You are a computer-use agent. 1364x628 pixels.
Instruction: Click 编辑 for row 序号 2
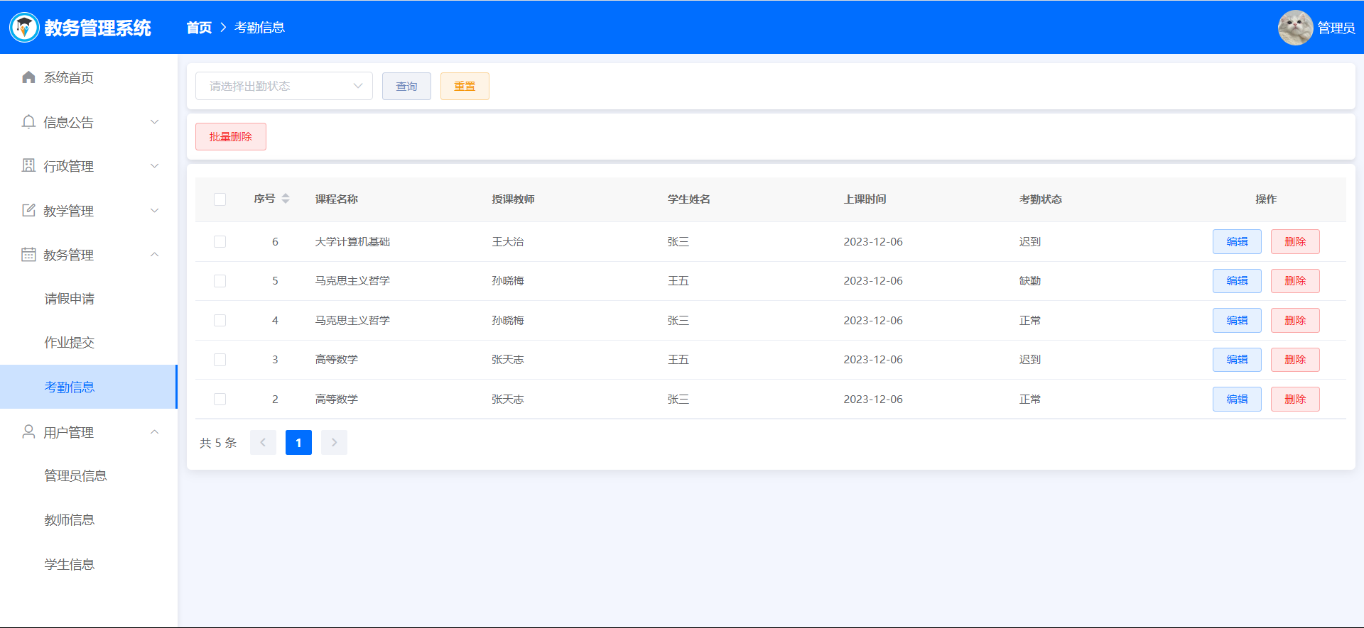click(1237, 400)
